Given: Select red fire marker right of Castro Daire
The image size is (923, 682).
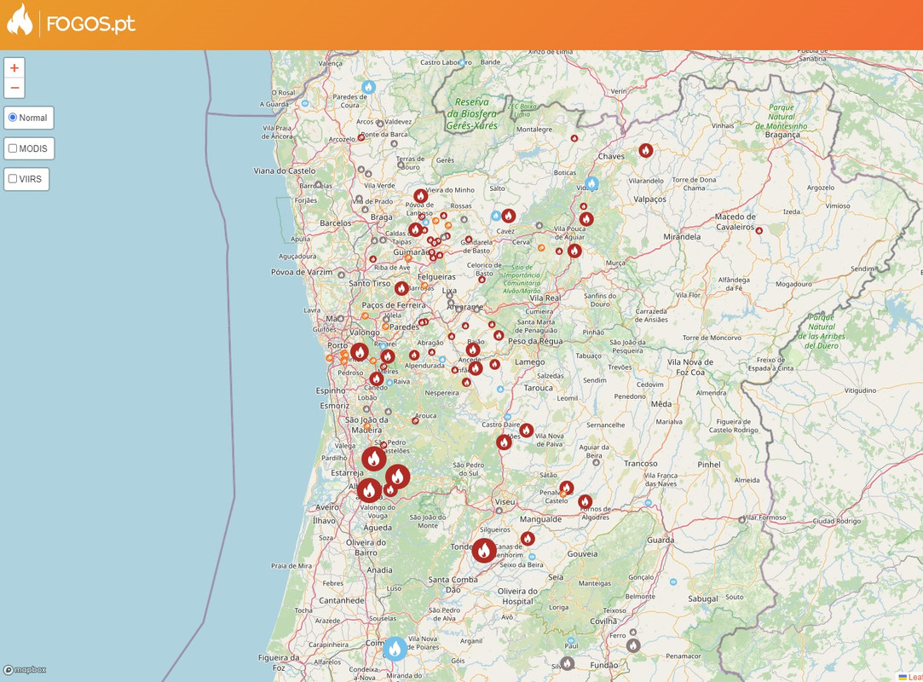Looking at the screenshot, I should tap(526, 431).
